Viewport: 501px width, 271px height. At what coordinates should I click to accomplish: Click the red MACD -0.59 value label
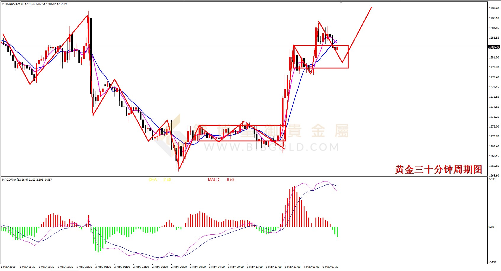click(x=221, y=179)
